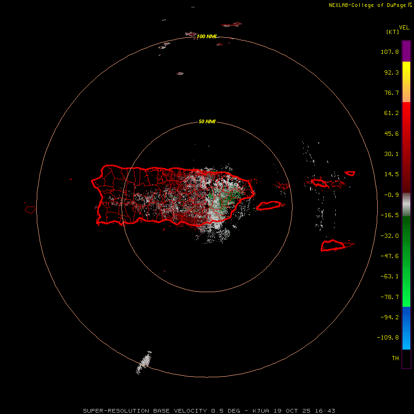
Task: Click the 45.6 legend value
Action: [x=391, y=133]
